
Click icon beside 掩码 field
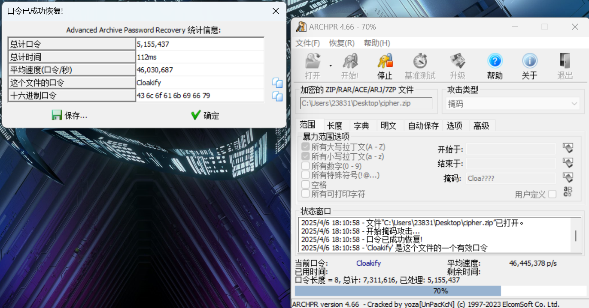click(x=568, y=178)
